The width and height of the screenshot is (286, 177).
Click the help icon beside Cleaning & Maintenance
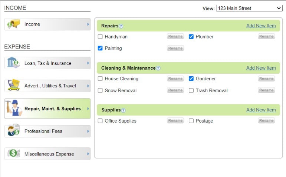[158, 68]
